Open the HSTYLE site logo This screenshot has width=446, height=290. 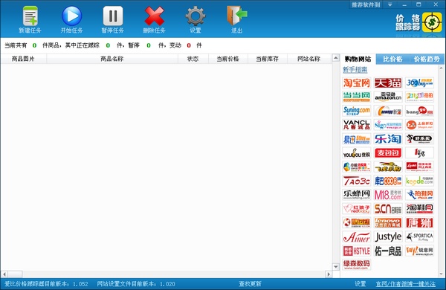pyautogui.click(x=357, y=251)
